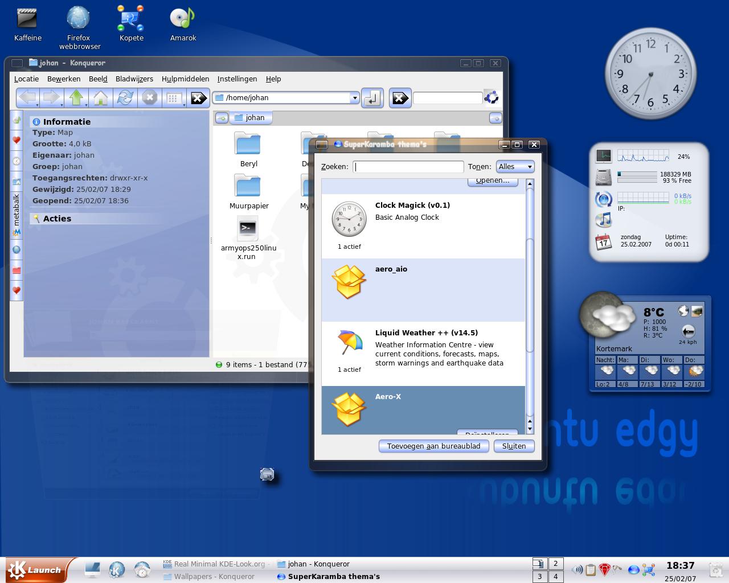Reload the current Konqueror view
This screenshot has width=729, height=583.
tap(125, 98)
